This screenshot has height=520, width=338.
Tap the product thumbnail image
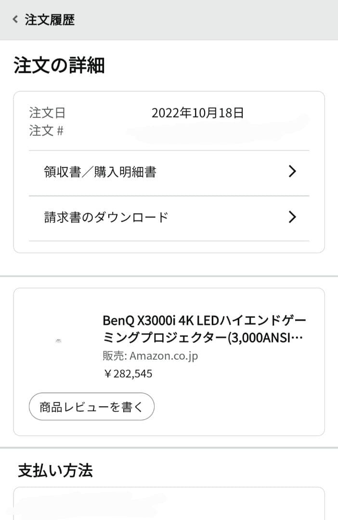[x=59, y=340]
